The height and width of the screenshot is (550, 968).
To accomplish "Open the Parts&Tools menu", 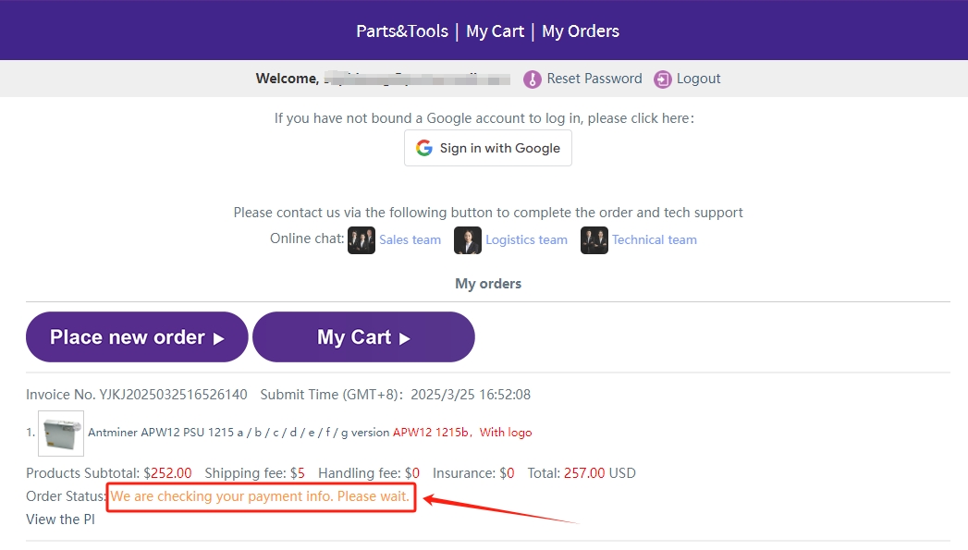I will coord(402,31).
